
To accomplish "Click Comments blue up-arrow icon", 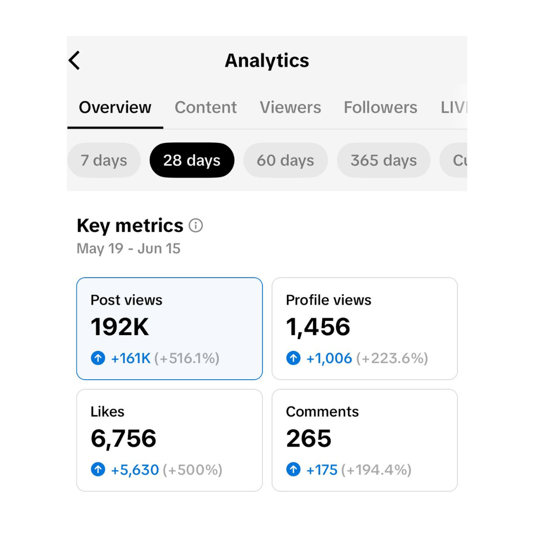I will pos(293,469).
